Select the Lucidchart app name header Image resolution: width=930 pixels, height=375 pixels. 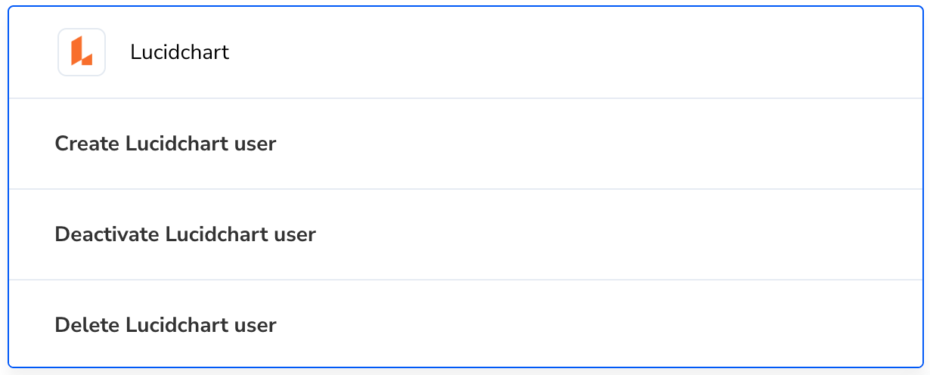(180, 52)
